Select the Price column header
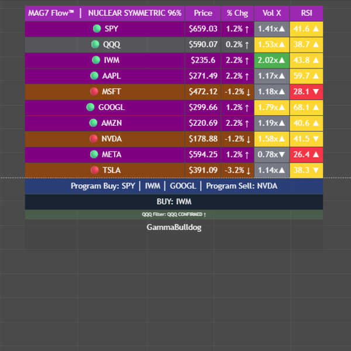 pos(203,13)
